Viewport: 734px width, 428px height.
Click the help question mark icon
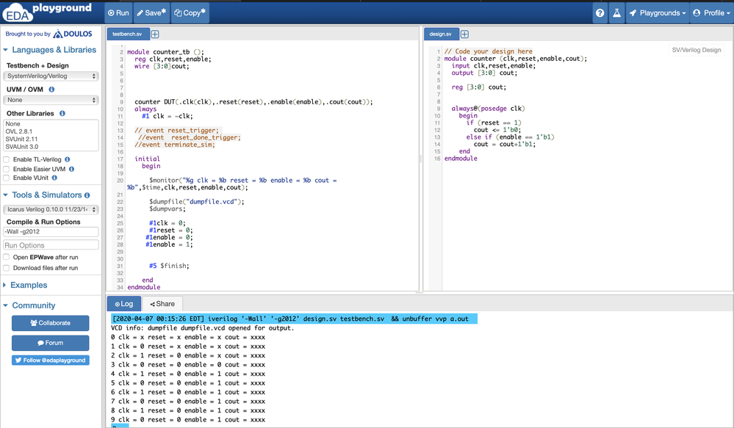(x=600, y=12)
